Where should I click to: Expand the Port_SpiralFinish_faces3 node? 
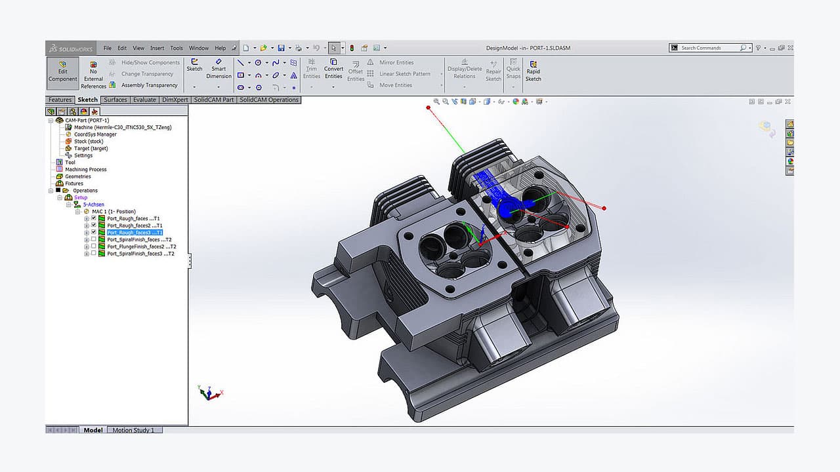point(88,253)
